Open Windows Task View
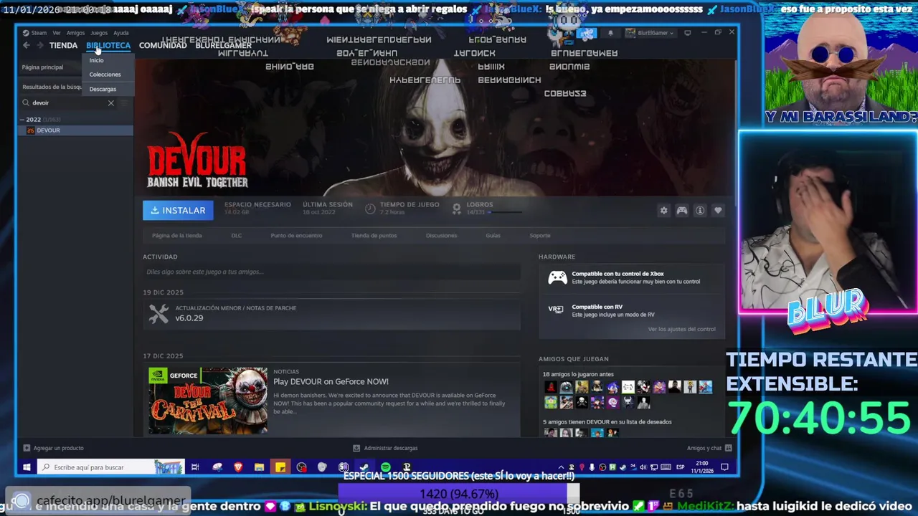The width and height of the screenshot is (918, 516). coord(195,467)
